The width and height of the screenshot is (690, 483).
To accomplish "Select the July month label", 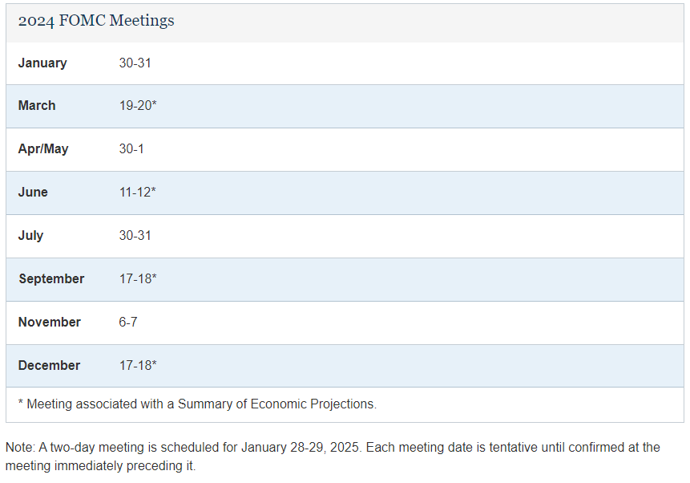I will 30,236.
